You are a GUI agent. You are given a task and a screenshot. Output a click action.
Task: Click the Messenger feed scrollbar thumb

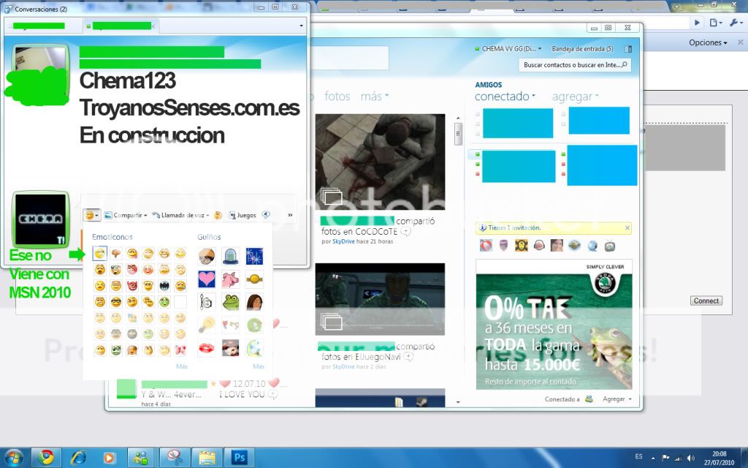(458, 134)
